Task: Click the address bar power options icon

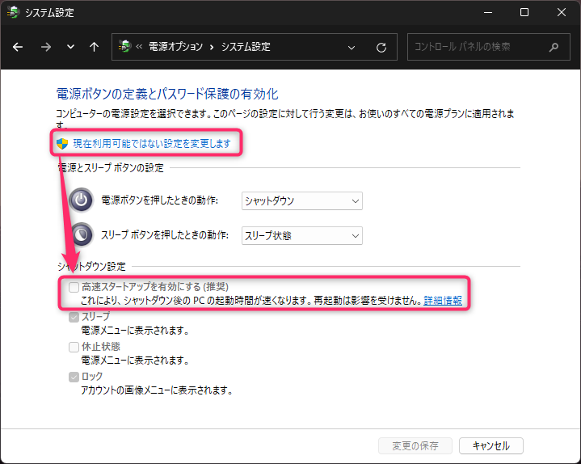Action: [124, 47]
